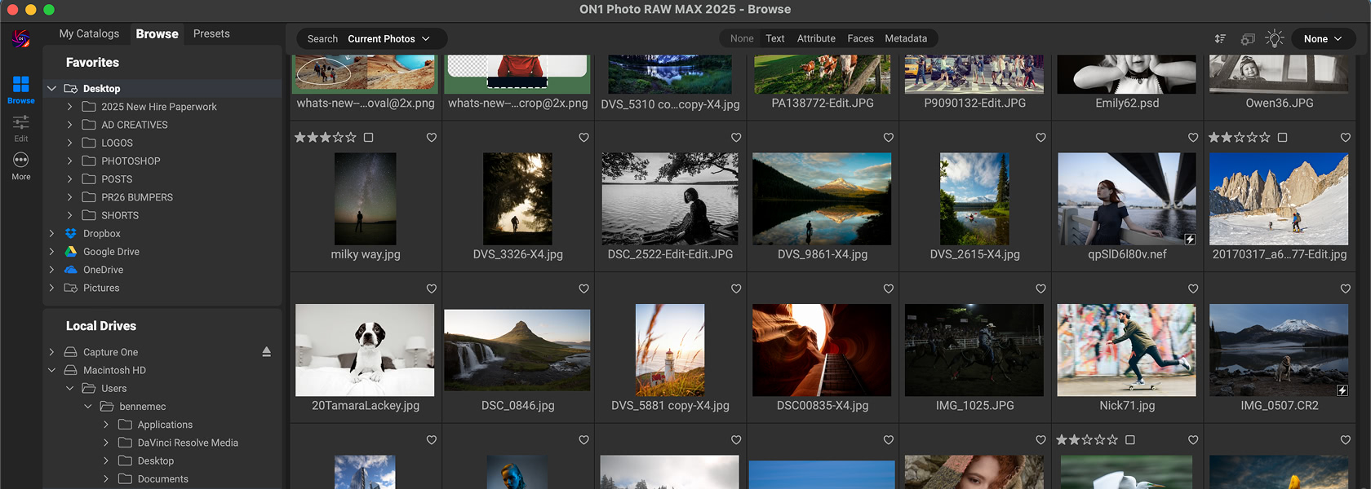The image size is (1371, 489).
Task: Expand the AD CREATIVES folder
Action: (x=69, y=125)
